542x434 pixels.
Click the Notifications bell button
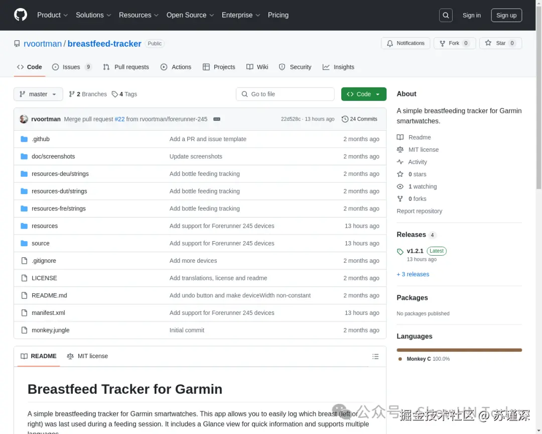tap(405, 43)
